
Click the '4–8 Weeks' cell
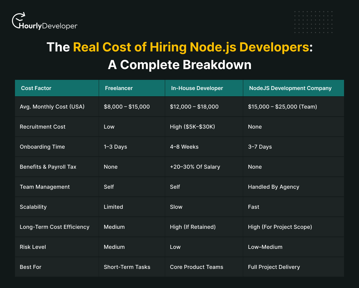click(x=184, y=147)
